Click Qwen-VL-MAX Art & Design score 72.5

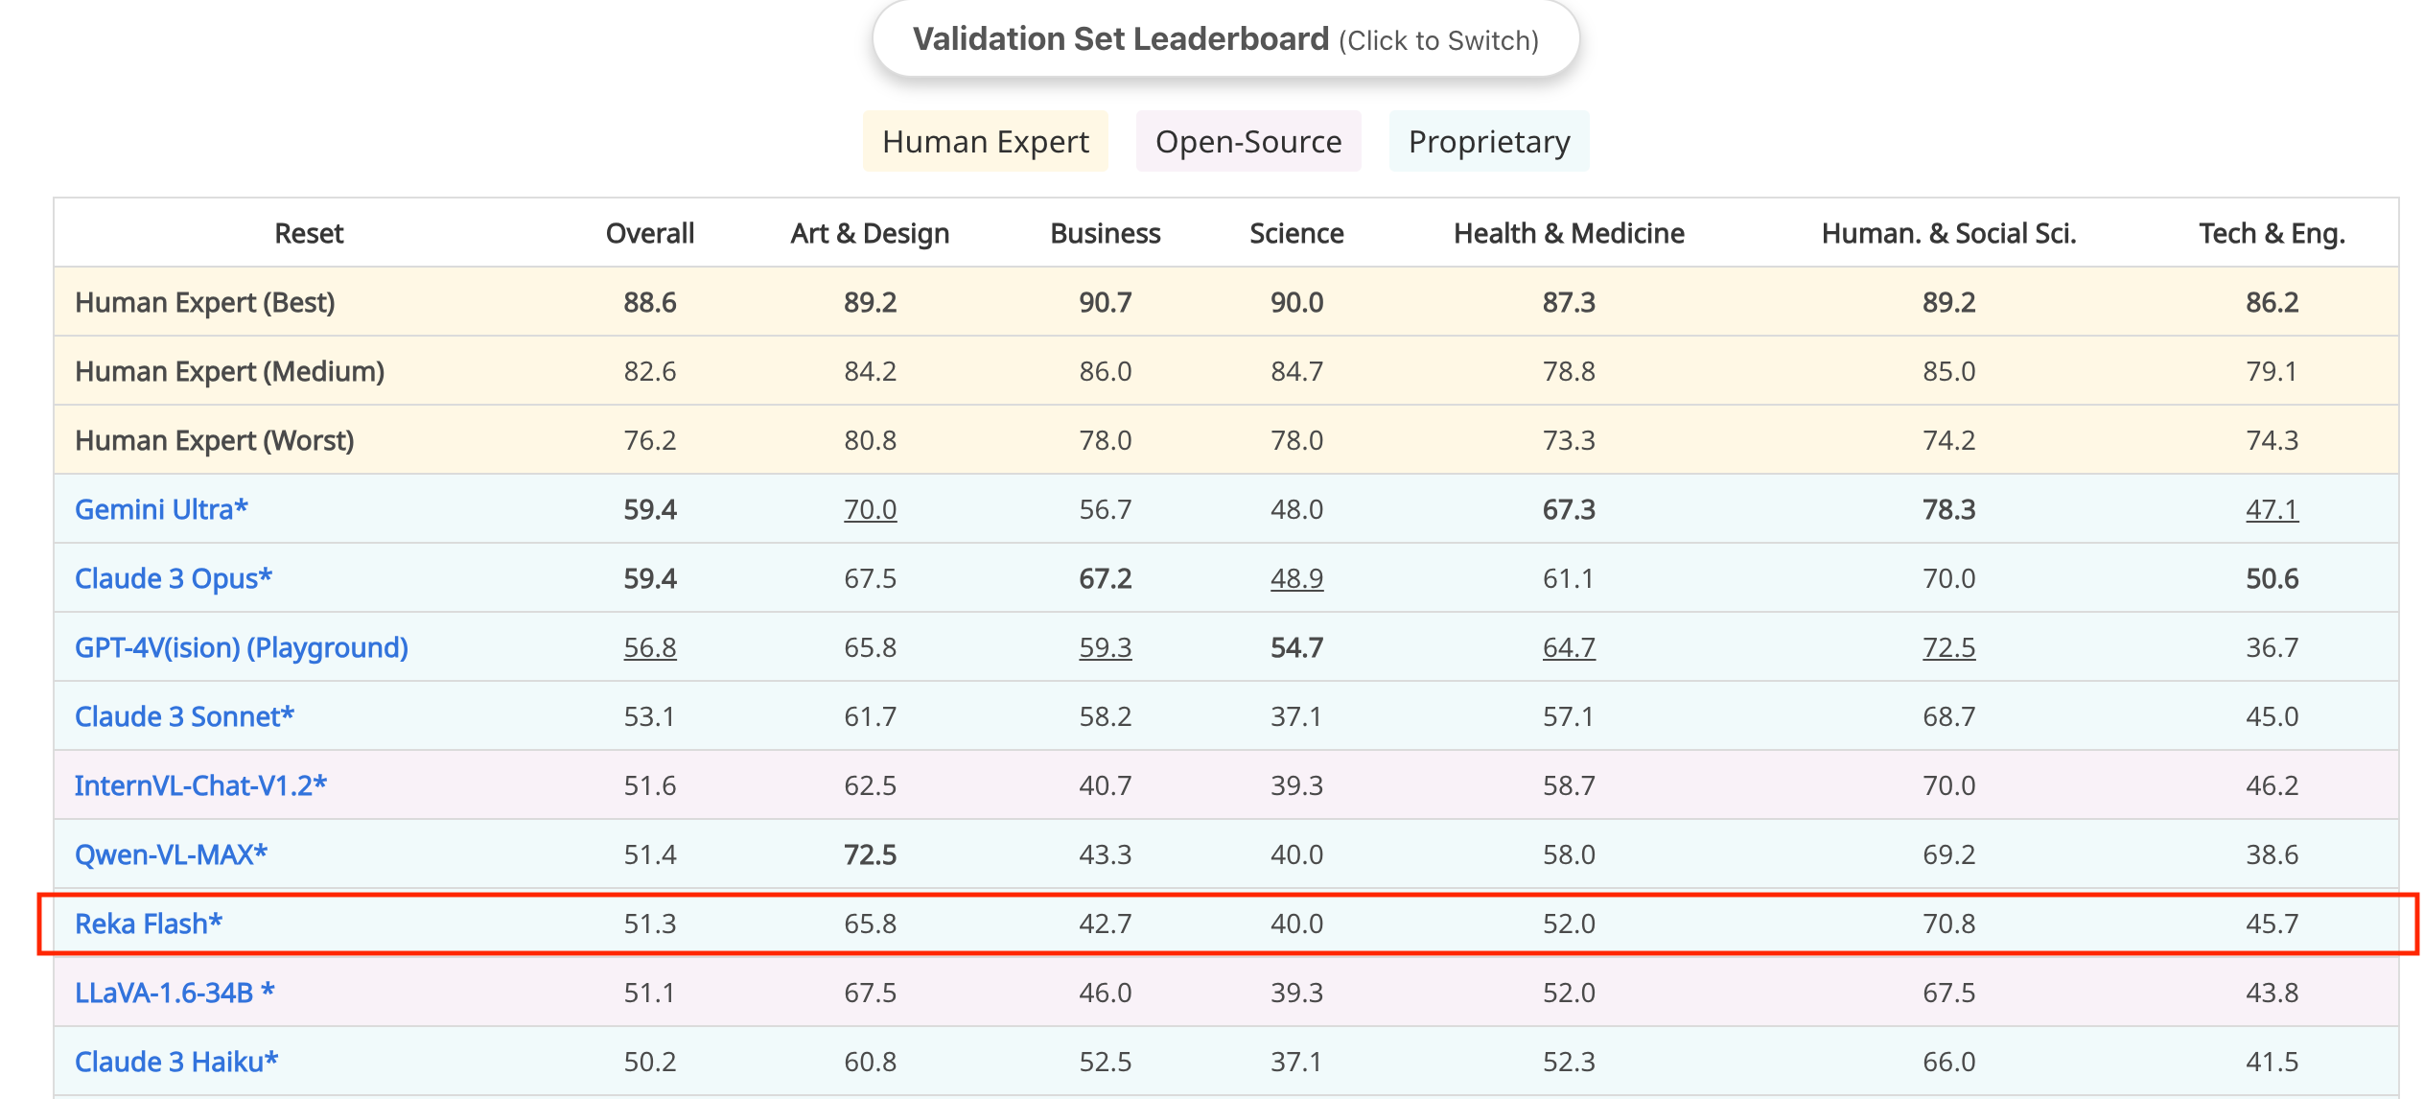pyautogui.click(x=870, y=854)
